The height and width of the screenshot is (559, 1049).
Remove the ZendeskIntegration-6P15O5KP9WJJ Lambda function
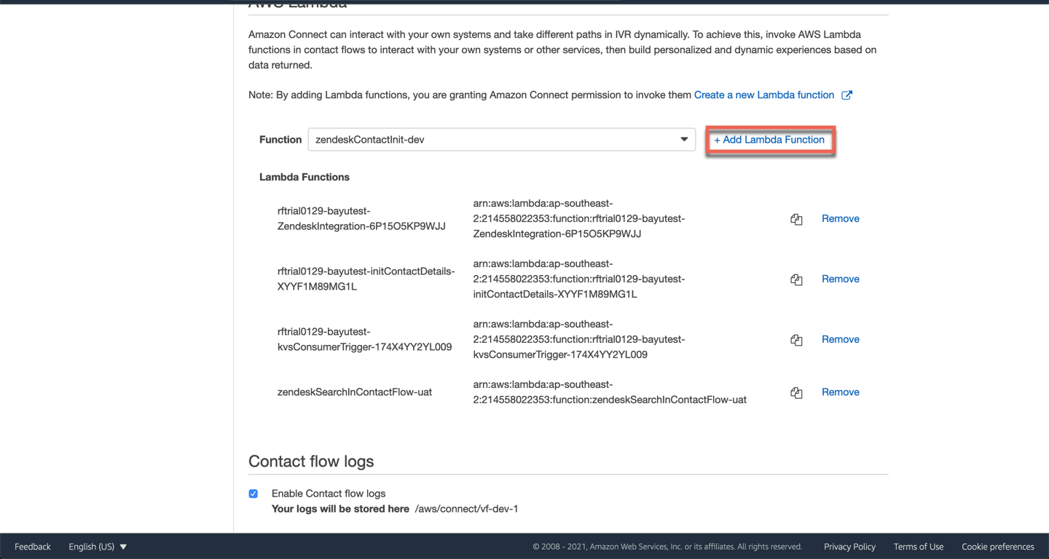pos(840,219)
